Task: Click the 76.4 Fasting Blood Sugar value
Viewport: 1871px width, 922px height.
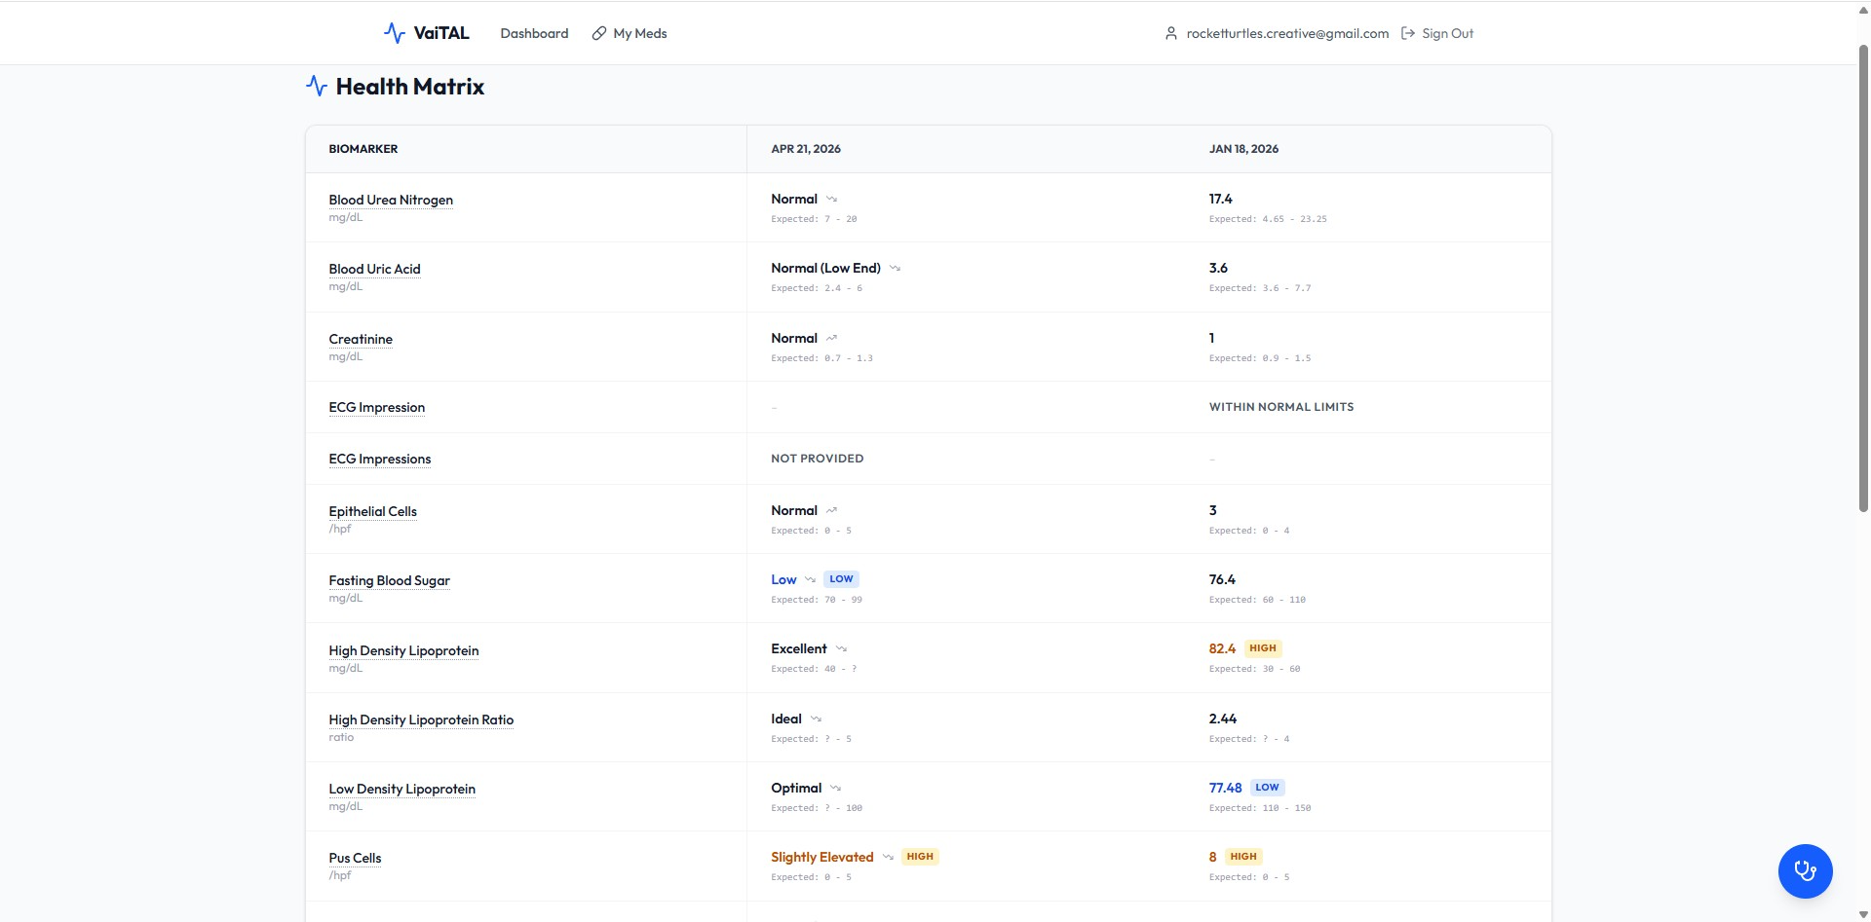Action: pos(1222,579)
